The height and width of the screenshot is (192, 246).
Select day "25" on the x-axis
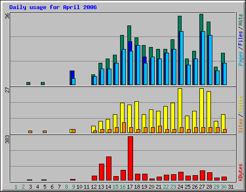[x=187, y=187]
